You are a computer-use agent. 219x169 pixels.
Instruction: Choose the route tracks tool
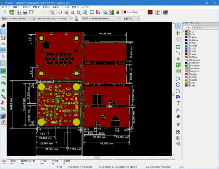178,53
